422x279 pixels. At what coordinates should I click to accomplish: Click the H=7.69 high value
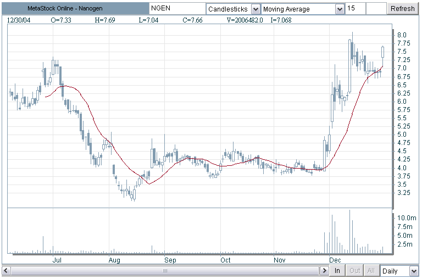(x=105, y=20)
